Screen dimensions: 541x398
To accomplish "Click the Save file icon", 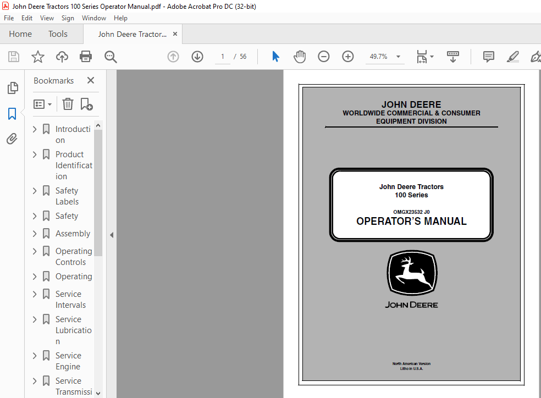I will (x=13, y=57).
